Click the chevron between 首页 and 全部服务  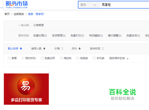(x=12, y=14)
